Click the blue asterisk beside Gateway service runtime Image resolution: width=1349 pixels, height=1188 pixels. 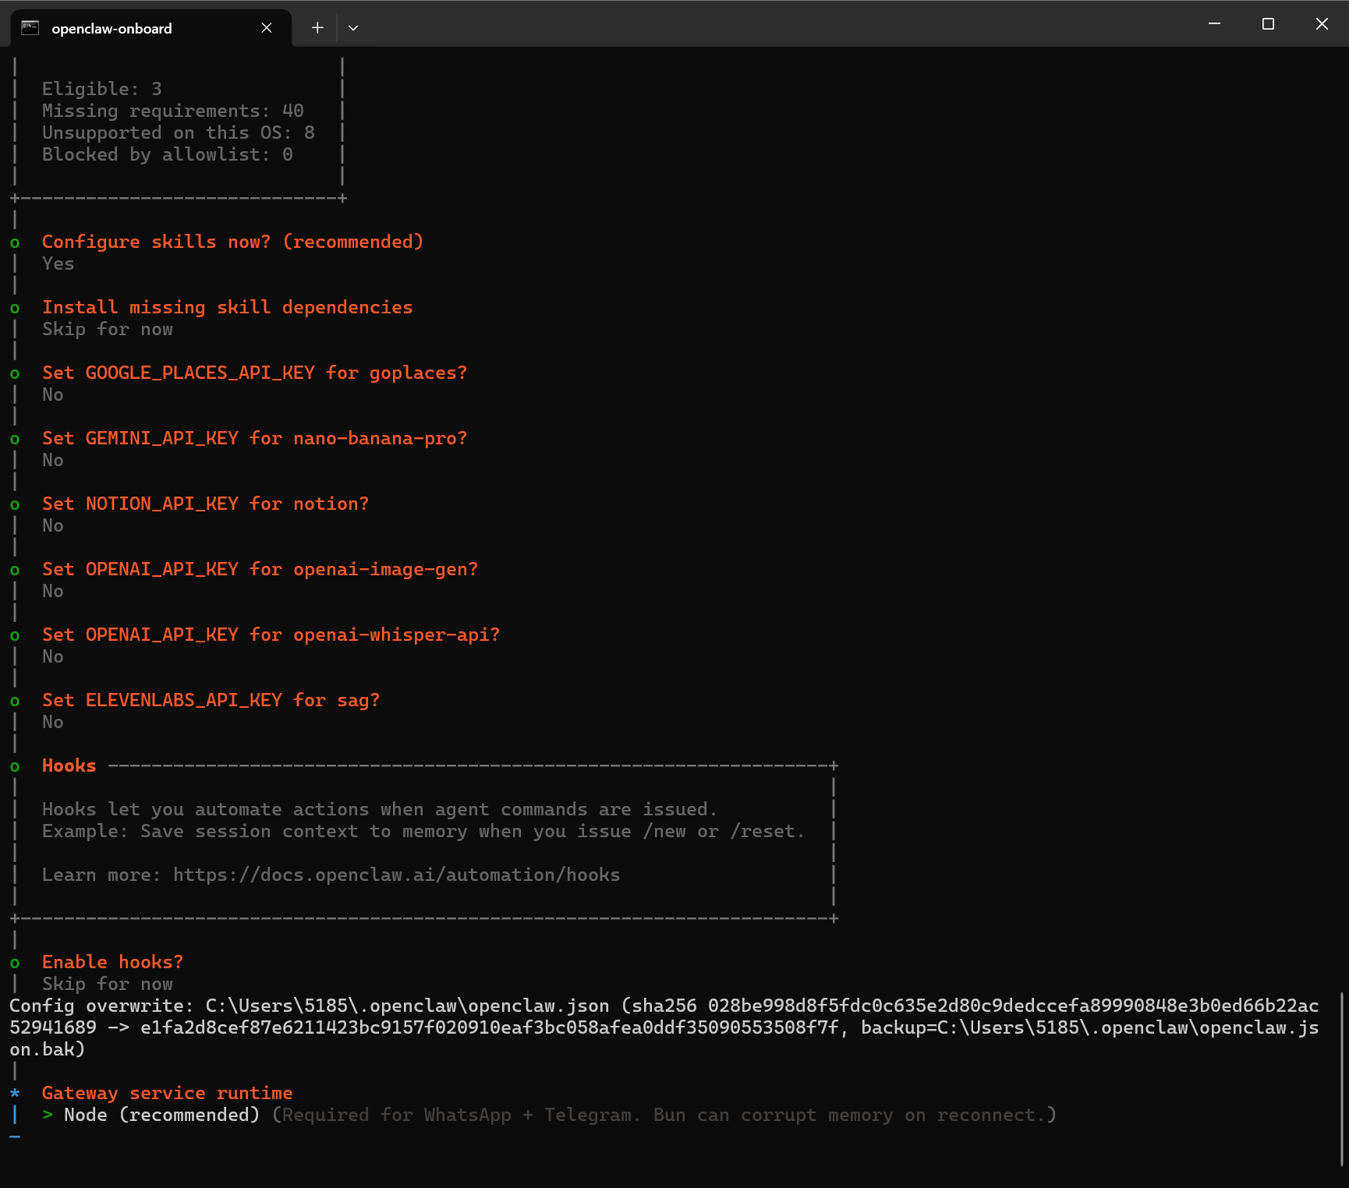tap(15, 1093)
